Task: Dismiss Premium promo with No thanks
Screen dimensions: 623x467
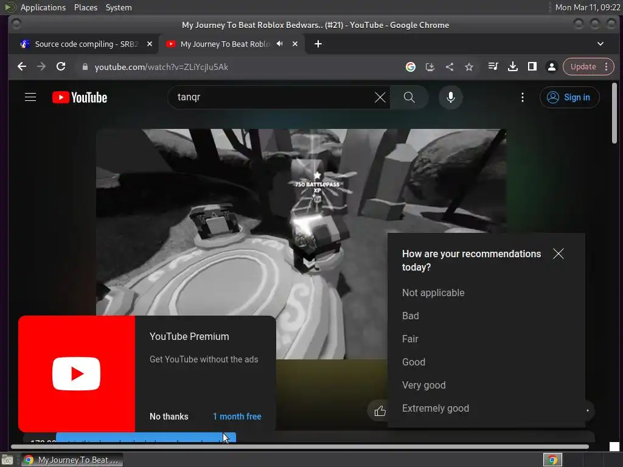Action: click(169, 417)
